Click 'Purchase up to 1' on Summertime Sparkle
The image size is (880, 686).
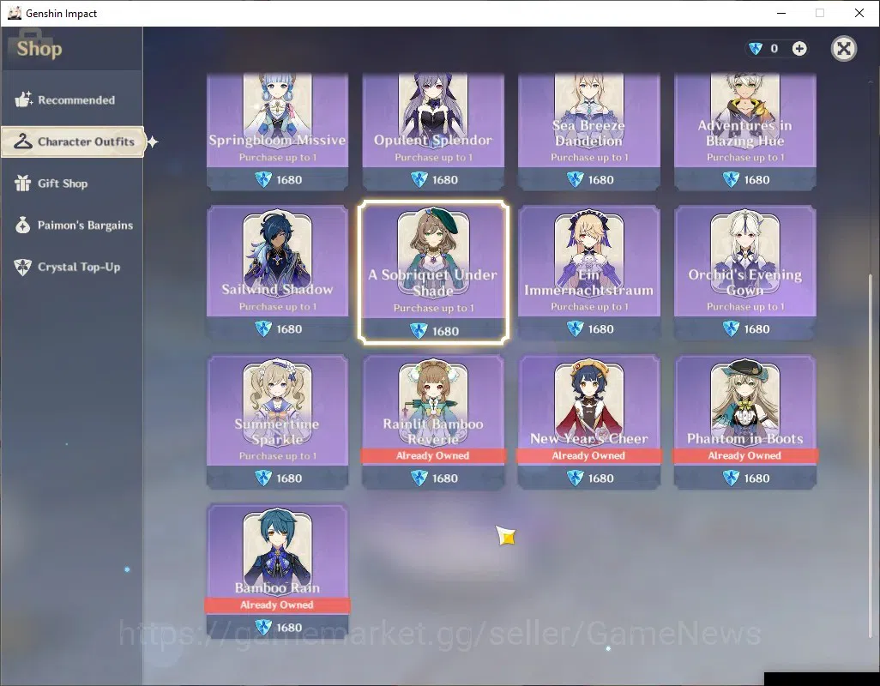(x=278, y=456)
